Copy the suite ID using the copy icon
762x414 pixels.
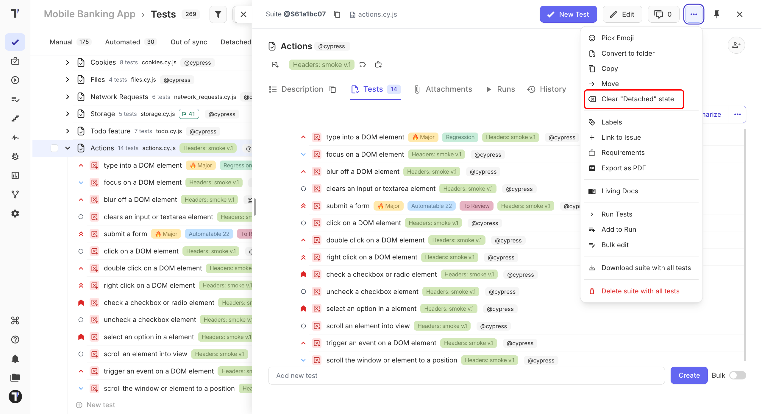pyautogui.click(x=337, y=14)
